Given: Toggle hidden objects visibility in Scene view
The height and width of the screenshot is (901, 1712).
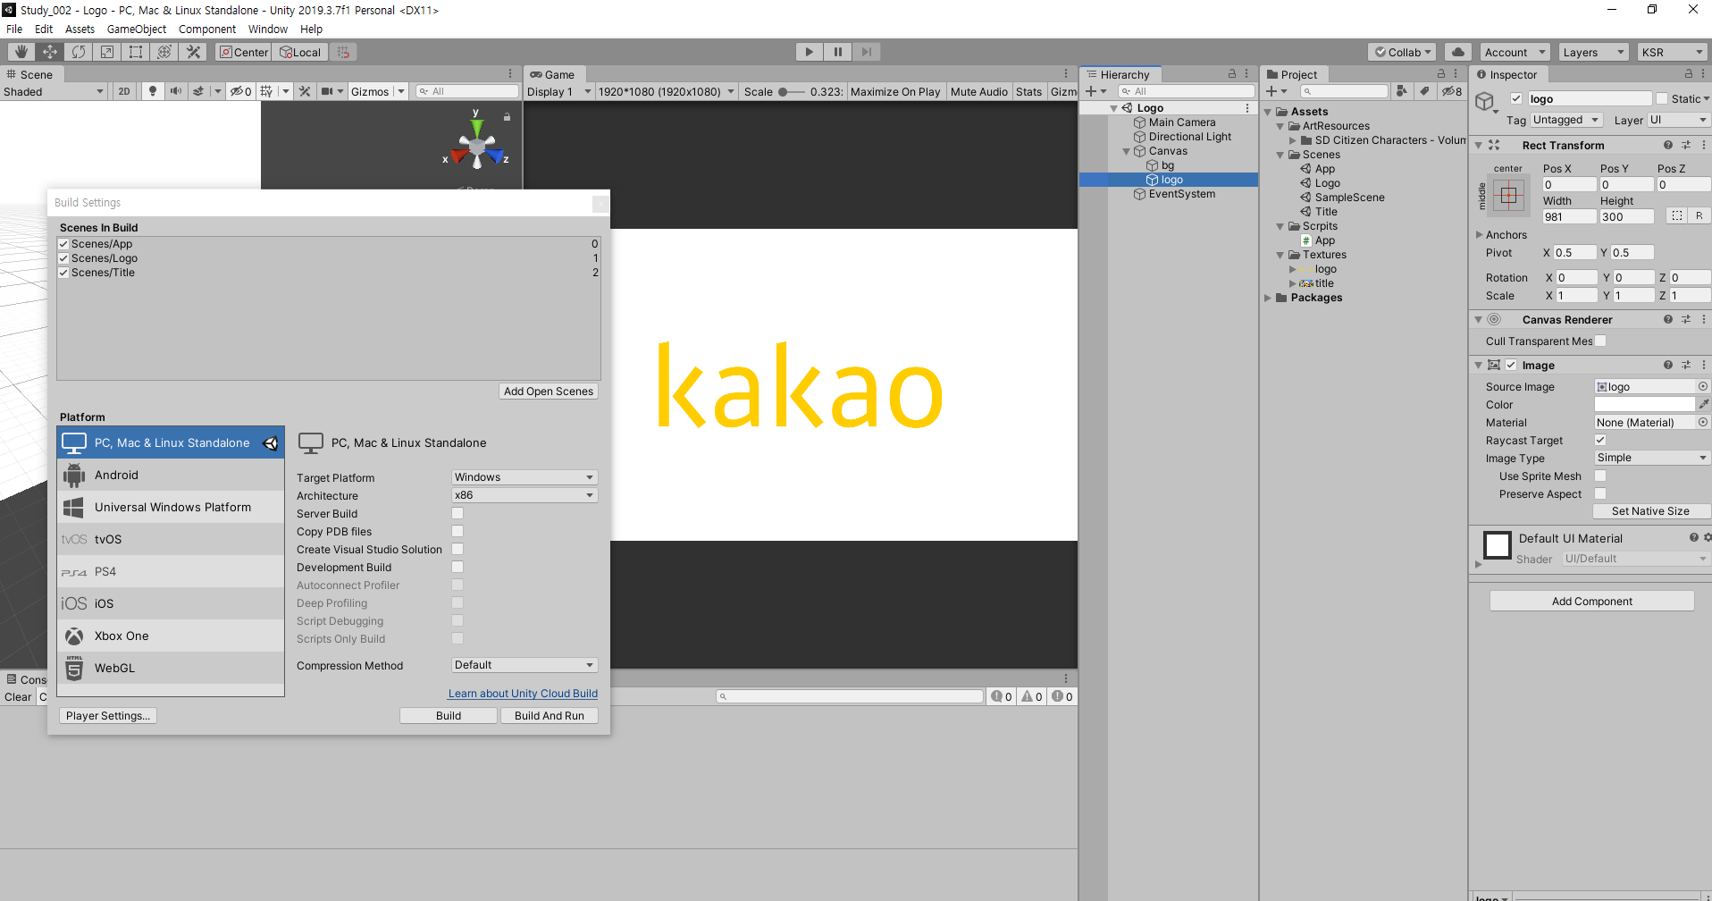Looking at the screenshot, I should [240, 91].
